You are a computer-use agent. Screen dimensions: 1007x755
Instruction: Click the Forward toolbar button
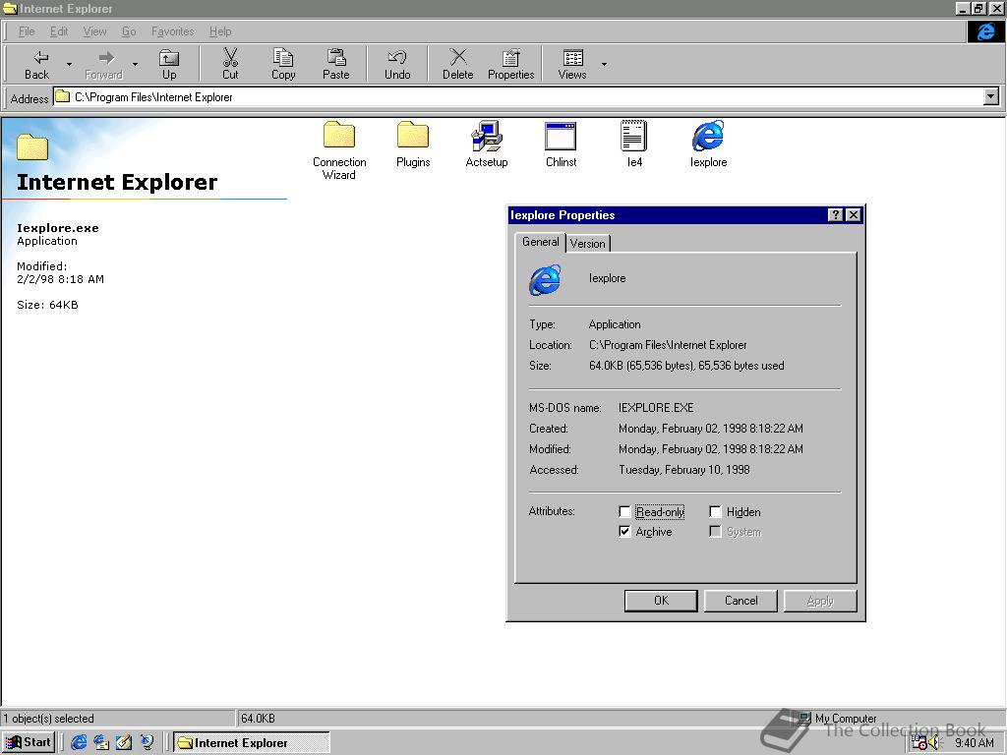[x=103, y=64]
